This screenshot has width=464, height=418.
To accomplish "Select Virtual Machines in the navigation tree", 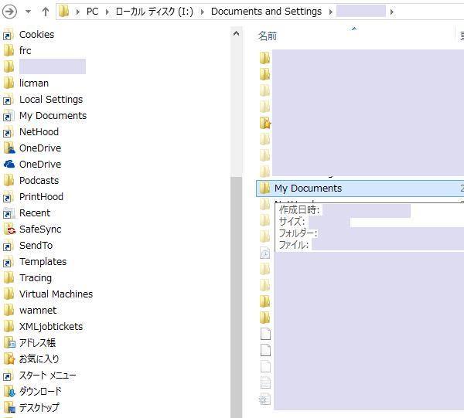I will click(56, 294).
